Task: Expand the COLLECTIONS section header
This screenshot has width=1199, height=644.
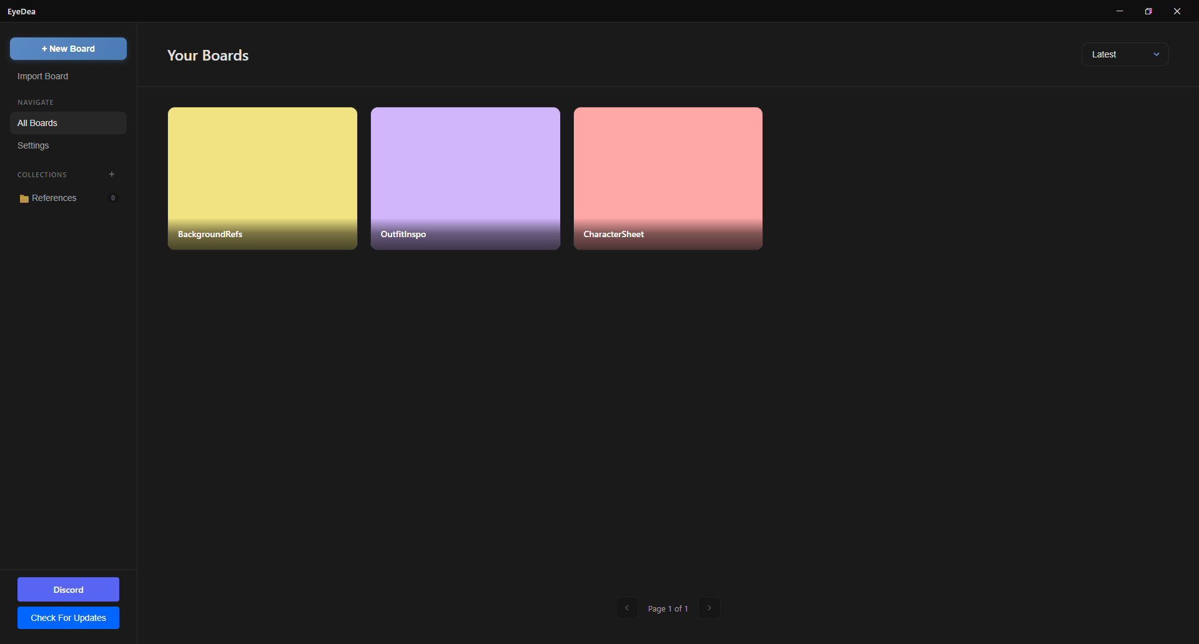Action: [42, 174]
